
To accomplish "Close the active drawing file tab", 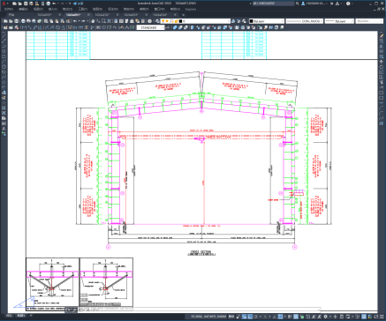I will [88, 15].
